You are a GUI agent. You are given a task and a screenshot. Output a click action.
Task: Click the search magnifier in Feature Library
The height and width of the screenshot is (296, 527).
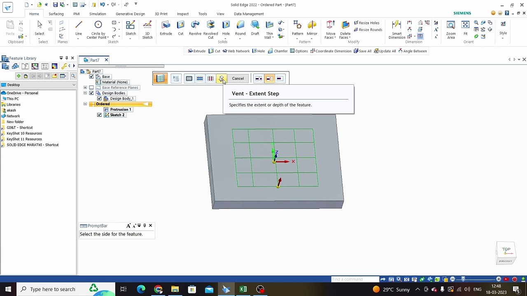[73, 76]
